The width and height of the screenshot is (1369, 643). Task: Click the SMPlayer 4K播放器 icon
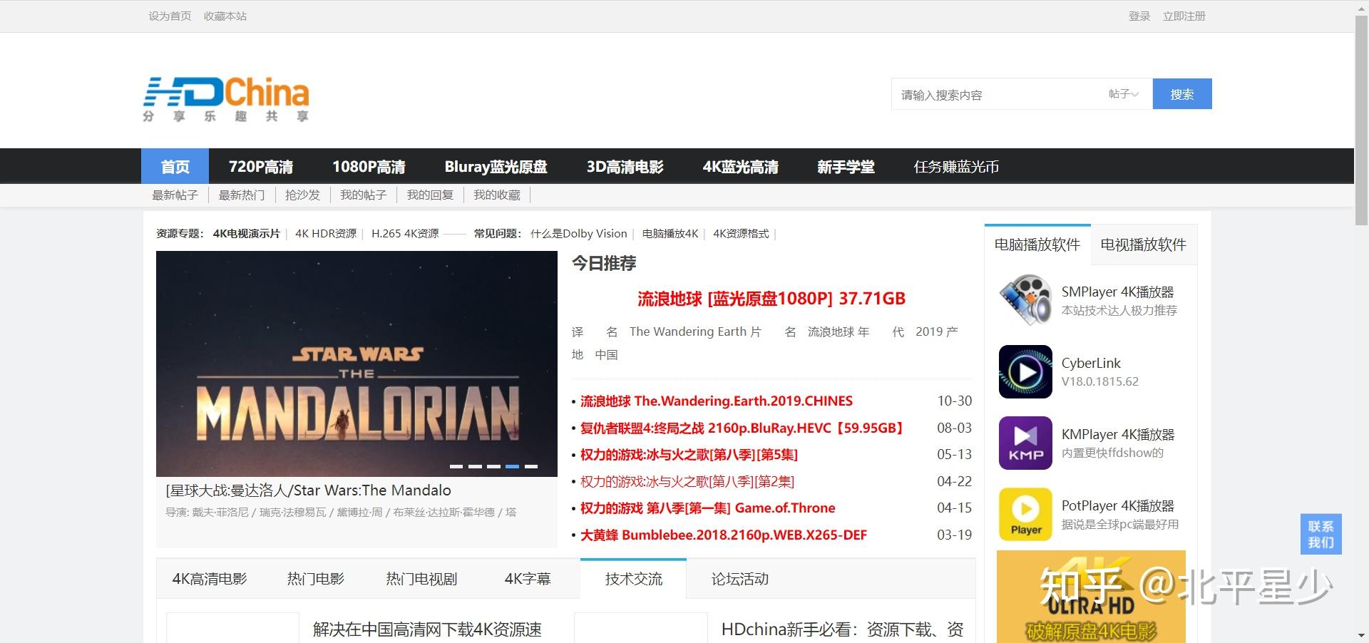point(1025,300)
